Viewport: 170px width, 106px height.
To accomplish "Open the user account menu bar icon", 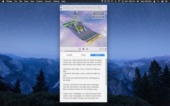I will coord(154,1).
